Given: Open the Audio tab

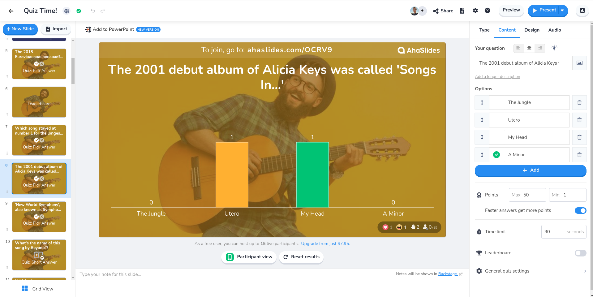Looking at the screenshot, I should coord(554,30).
